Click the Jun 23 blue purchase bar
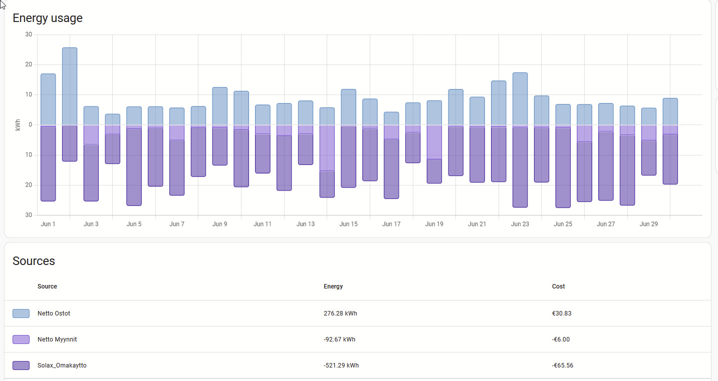 (x=520, y=99)
